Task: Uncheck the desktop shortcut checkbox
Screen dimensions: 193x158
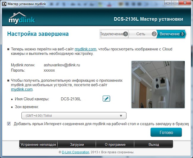Action: pos(9,124)
